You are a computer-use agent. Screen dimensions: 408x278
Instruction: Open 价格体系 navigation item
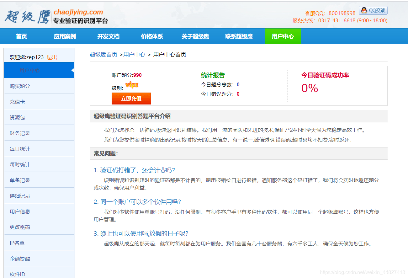[x=152, y=36]
